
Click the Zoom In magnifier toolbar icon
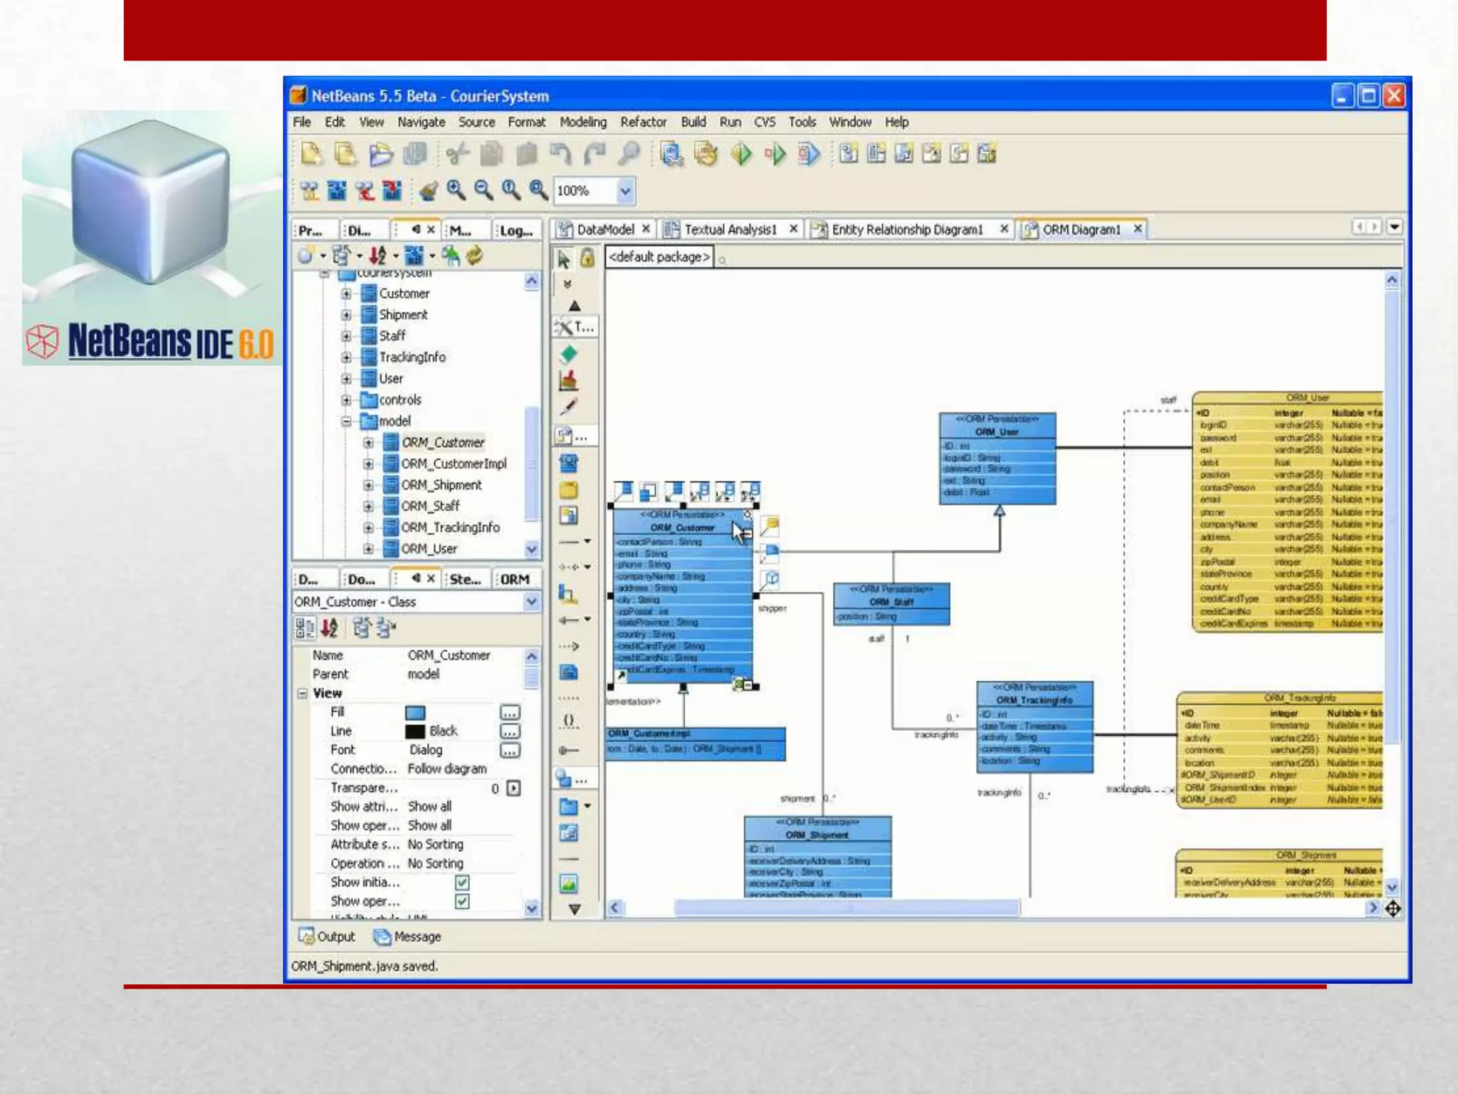pyautogui.click(x=456, y=190)
